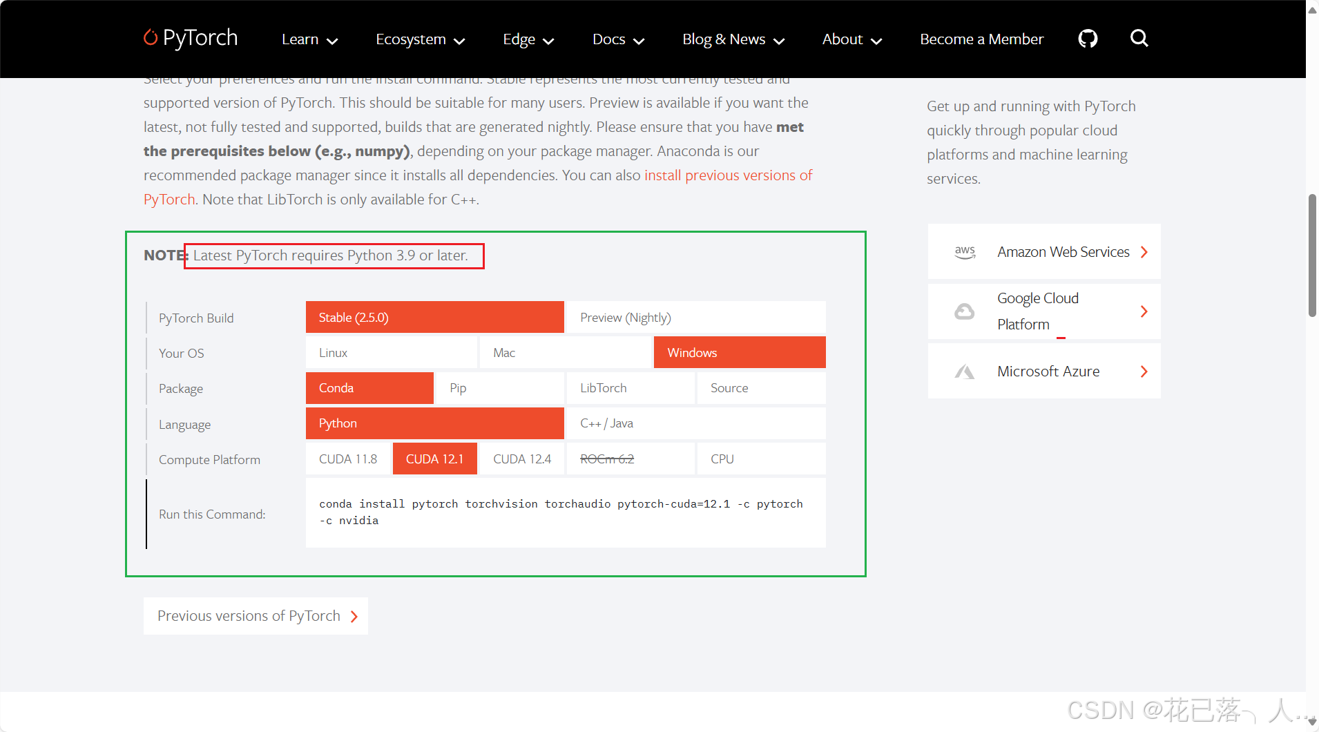Expand the Ecosystem menu
The height and width of the screenshot is (732, 1319).
[420, 39]
